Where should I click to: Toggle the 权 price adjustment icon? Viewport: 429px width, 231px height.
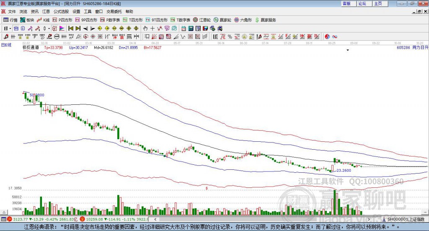tap(55, 29)
